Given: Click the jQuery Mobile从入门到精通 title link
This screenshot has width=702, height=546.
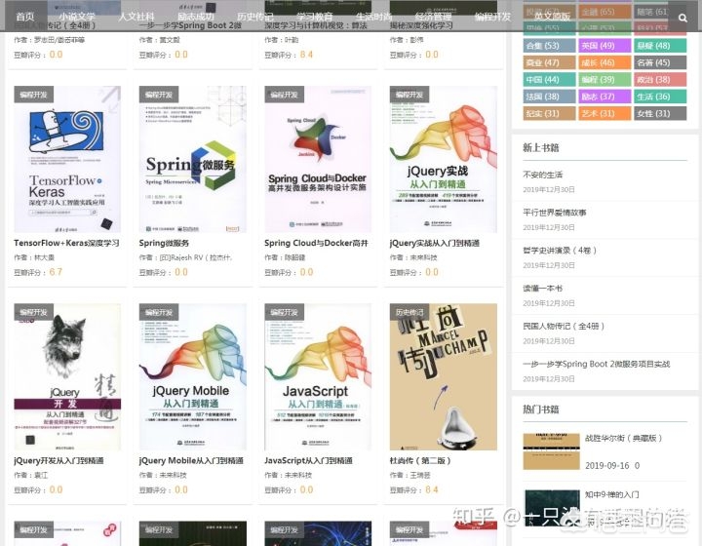Looking at the screenshot, I should pyautogui.click(x=191, y=460).
